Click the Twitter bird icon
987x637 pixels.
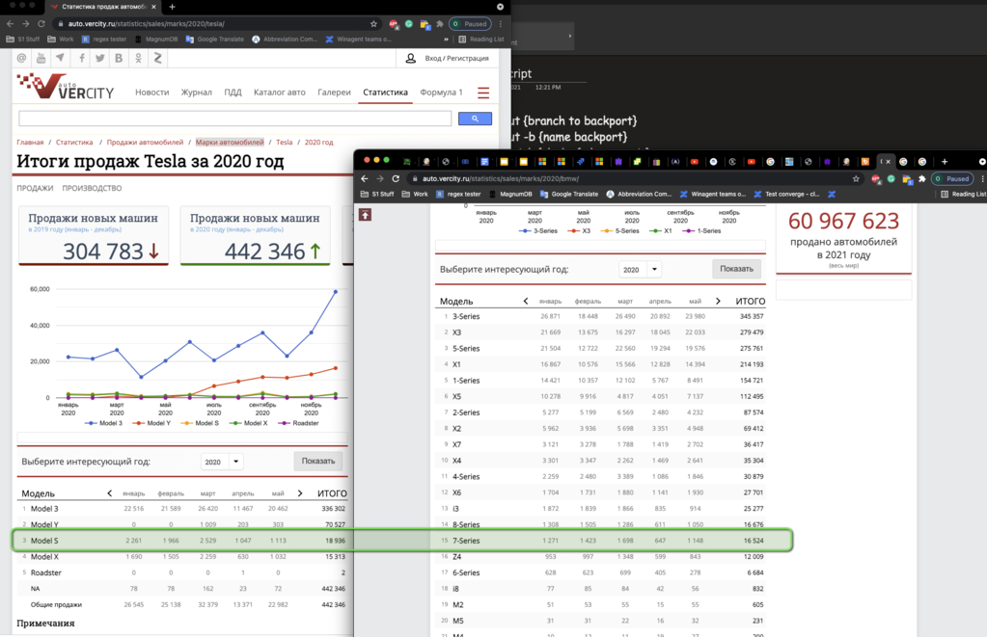click(x=100, y=58)
